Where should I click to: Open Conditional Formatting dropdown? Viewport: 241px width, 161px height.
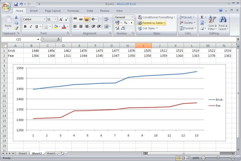coord(156,17)
